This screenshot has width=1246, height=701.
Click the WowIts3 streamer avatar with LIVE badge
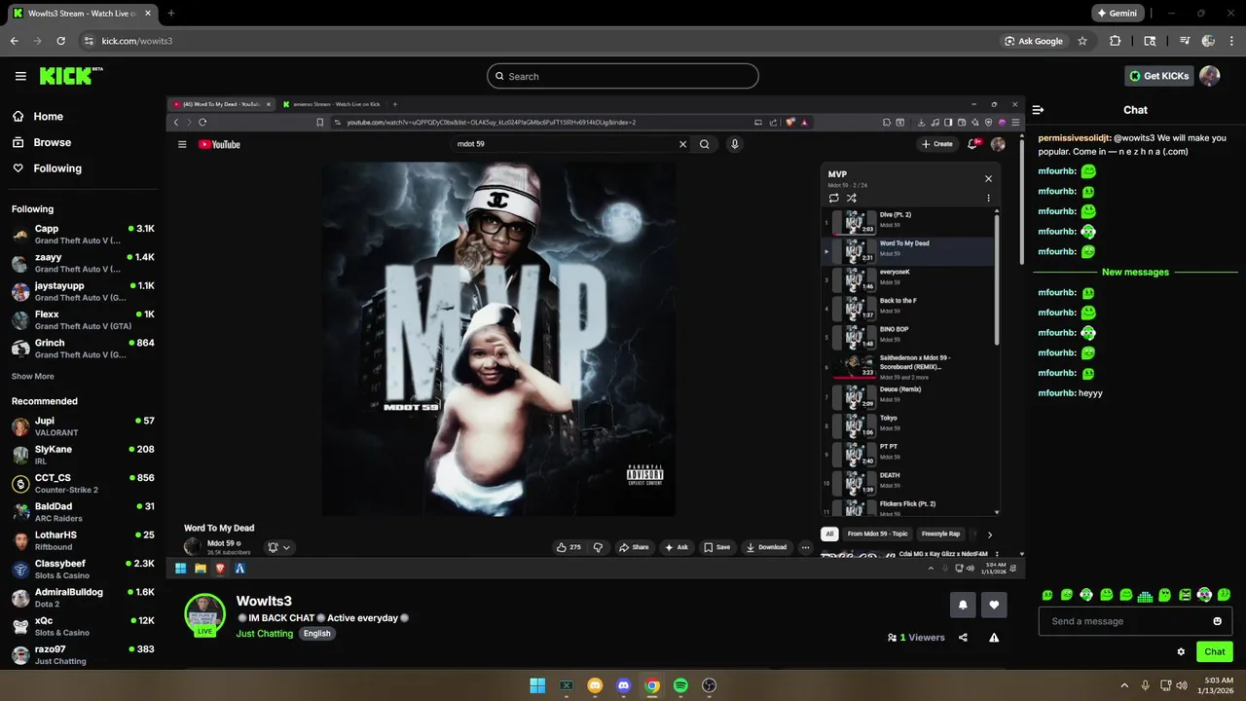click(x=205, y=614)
